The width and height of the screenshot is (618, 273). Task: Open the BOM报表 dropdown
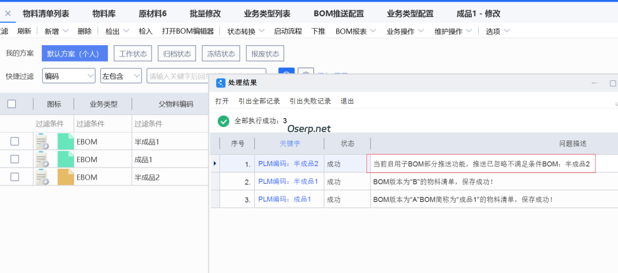tap(373, 31)
